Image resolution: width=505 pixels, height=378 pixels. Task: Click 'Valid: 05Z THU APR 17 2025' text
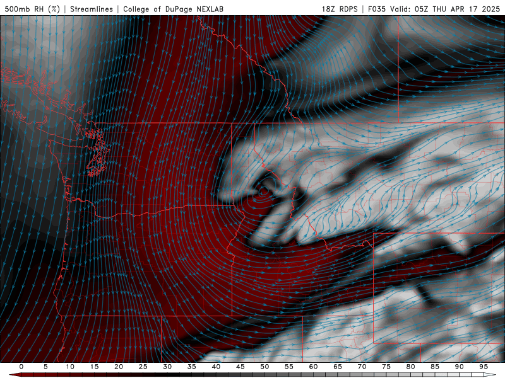click(x=445, y=9)
